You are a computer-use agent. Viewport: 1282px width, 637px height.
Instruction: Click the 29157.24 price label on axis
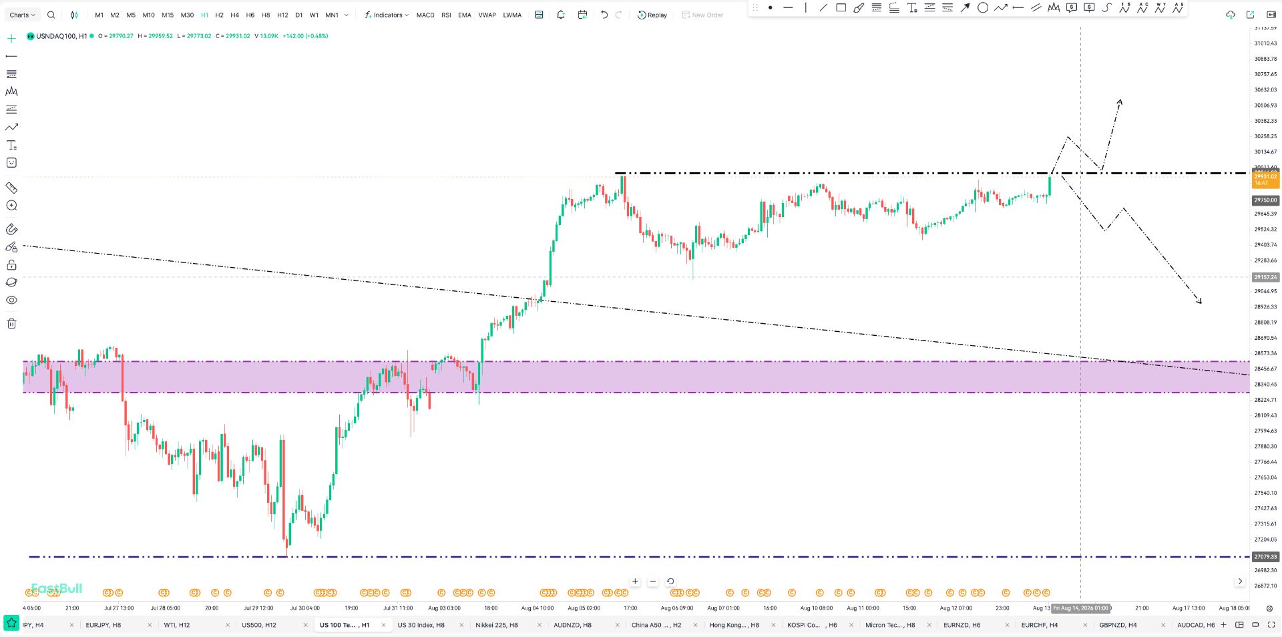click(x=1265, y=277)
